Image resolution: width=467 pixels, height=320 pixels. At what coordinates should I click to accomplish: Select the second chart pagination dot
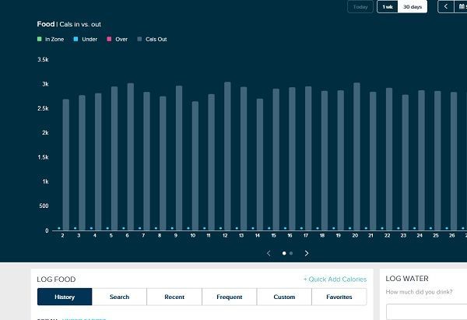(291, 253)
